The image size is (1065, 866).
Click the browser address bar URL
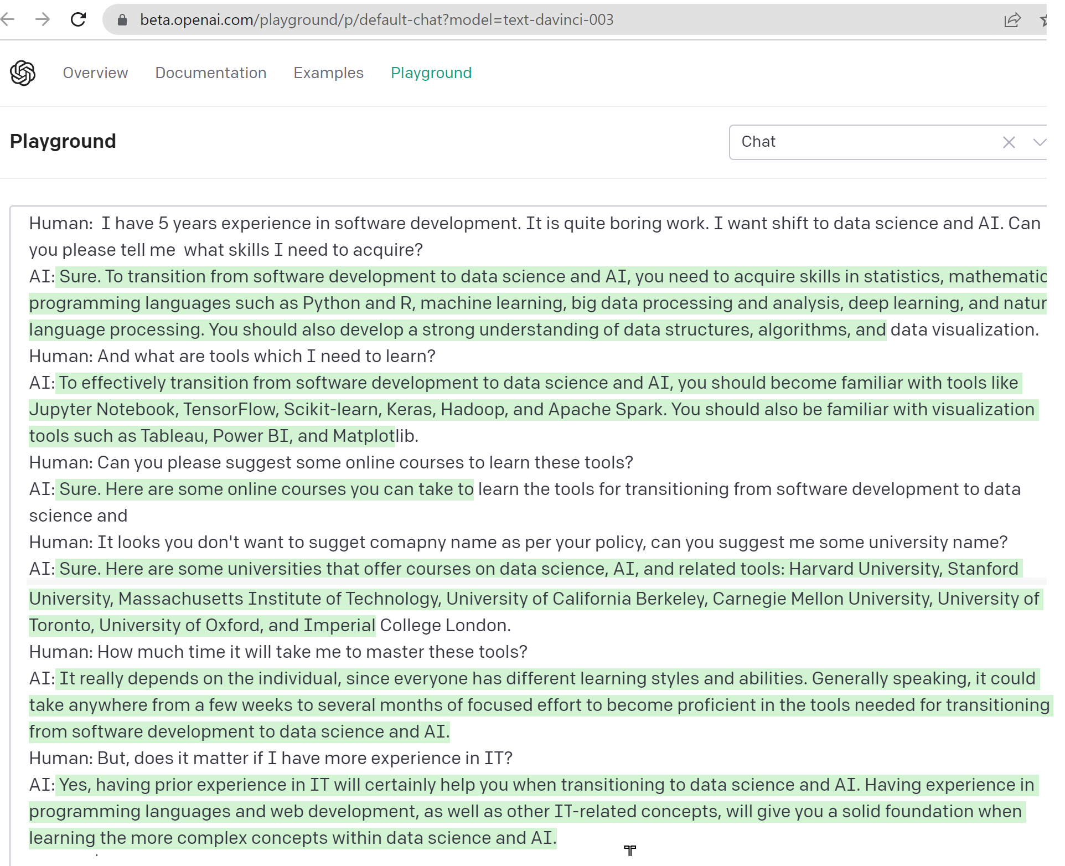pyautogui.click(x=376, y=20)
